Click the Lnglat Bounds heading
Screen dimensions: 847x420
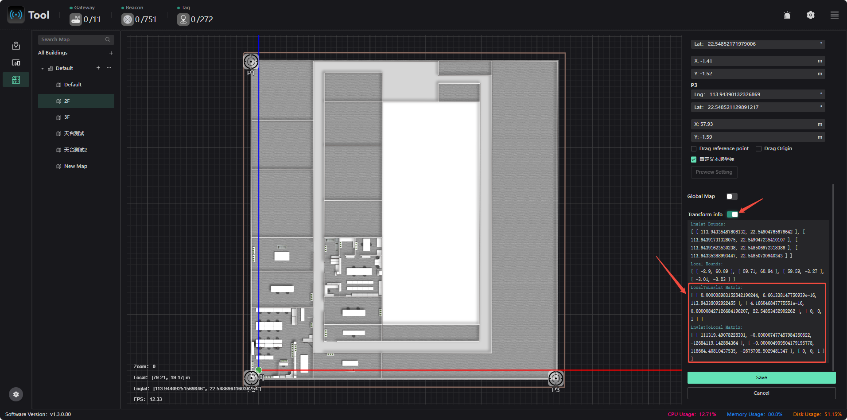[708, 224]
